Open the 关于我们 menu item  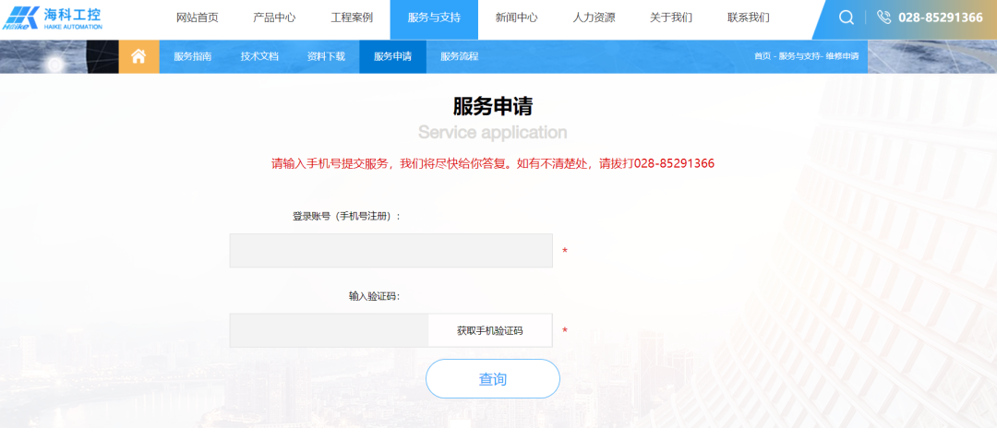671,18
